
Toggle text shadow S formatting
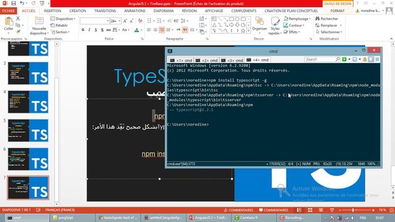[102, 30]
